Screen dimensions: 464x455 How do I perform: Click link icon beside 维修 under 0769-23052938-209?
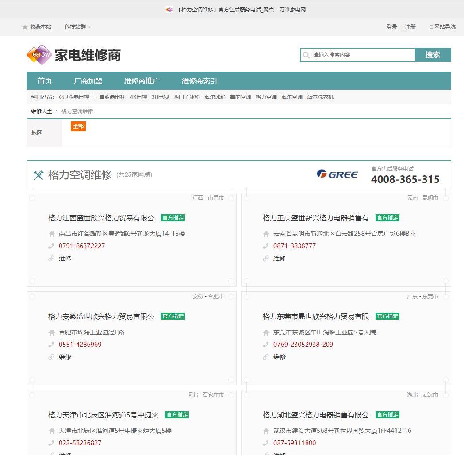click(266, 357)
